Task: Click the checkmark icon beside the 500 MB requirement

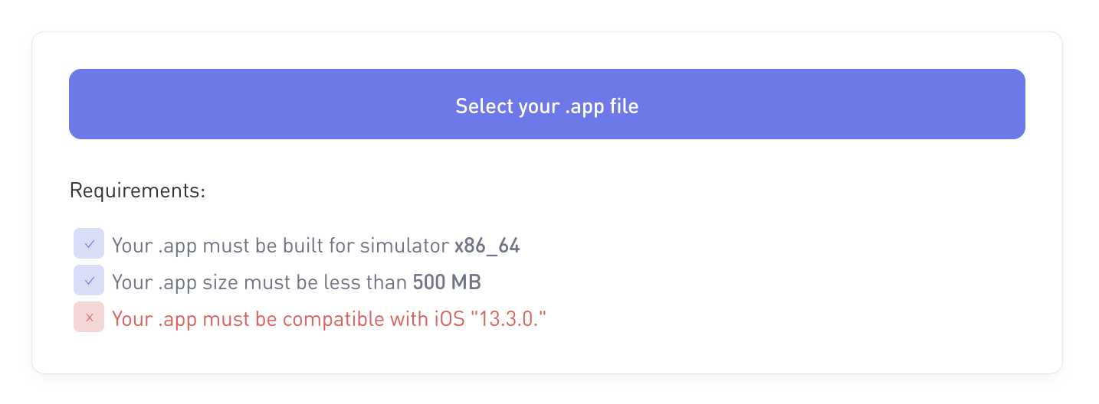Action: [89, 281]
